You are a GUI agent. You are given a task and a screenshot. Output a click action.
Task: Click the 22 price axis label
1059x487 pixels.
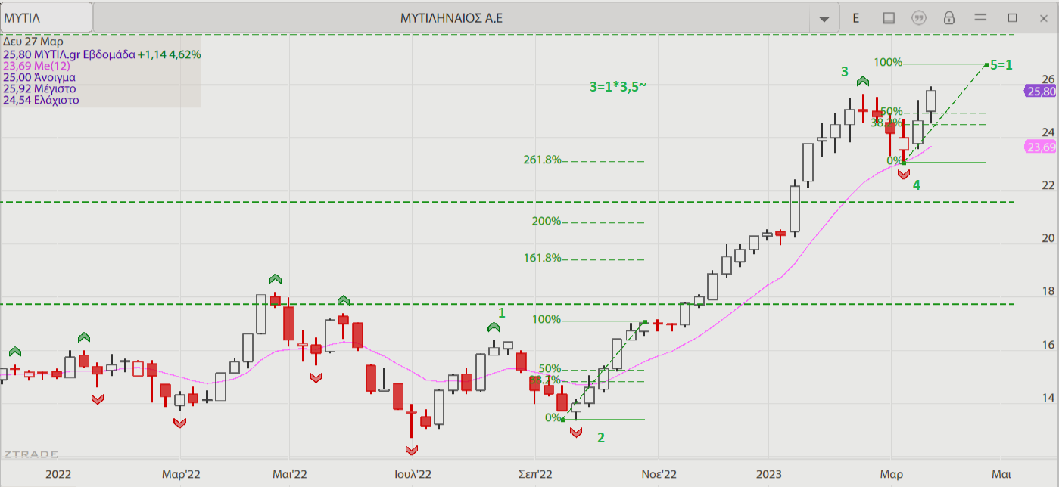[x=1048, y=185]
